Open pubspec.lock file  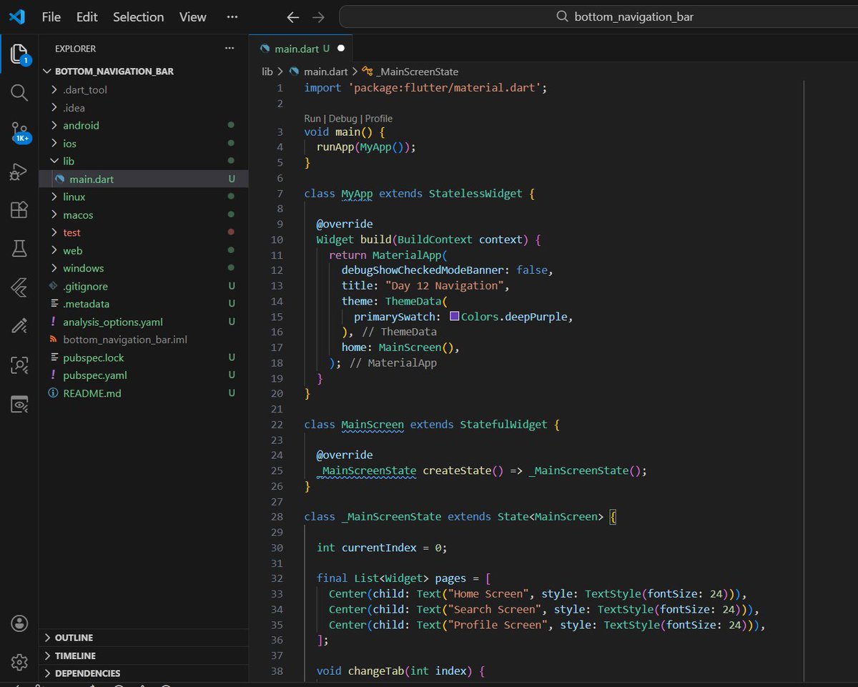pyautogui.click(x=94, y=358)
